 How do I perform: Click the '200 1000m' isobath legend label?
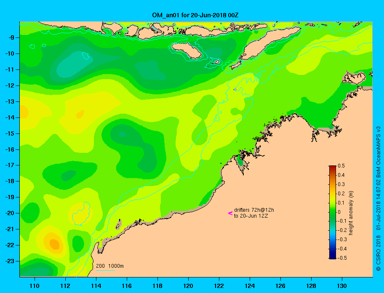point(110,266)
